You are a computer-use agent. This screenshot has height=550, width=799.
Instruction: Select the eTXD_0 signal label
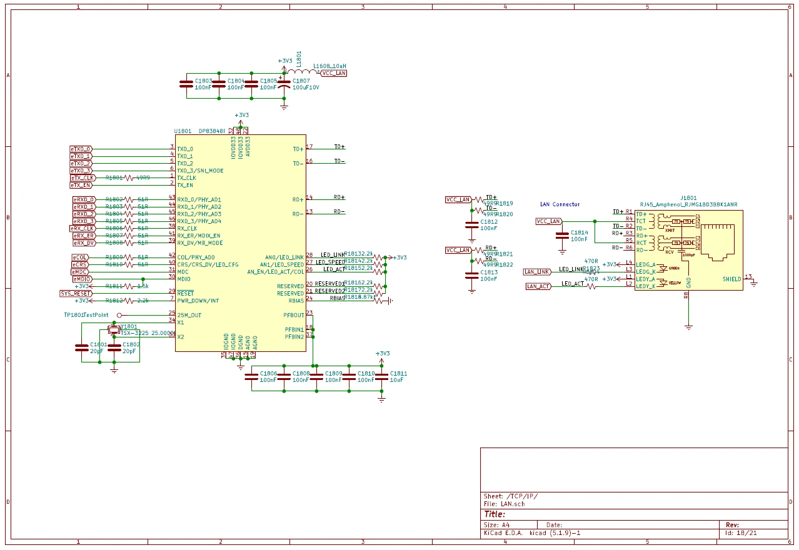(x=81, y=149)
